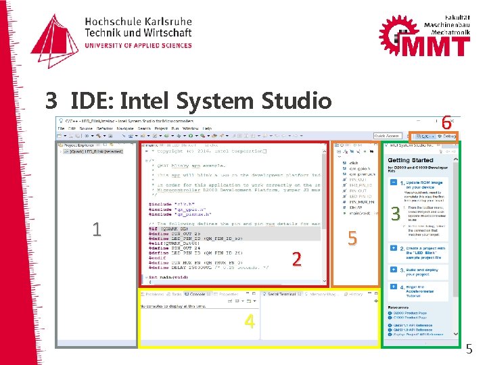This screenshot has height=365, width=487.
Task: Click Collapse All in Outline toolbar
Action: [x=339, y=151]
